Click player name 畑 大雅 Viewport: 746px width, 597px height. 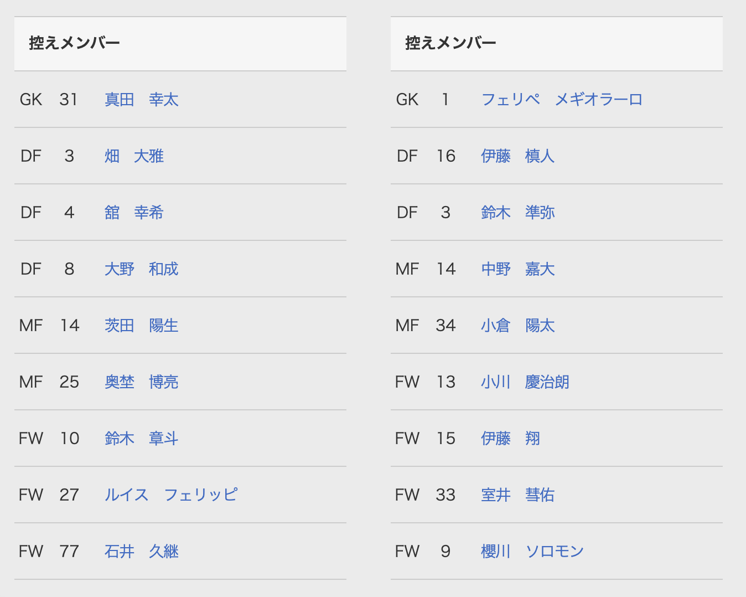click(134, 156)
